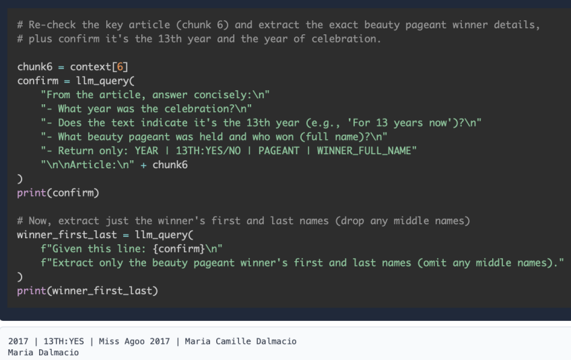
Task: Click the "What beauty pageant was held" string
Action: pos(213,137)
